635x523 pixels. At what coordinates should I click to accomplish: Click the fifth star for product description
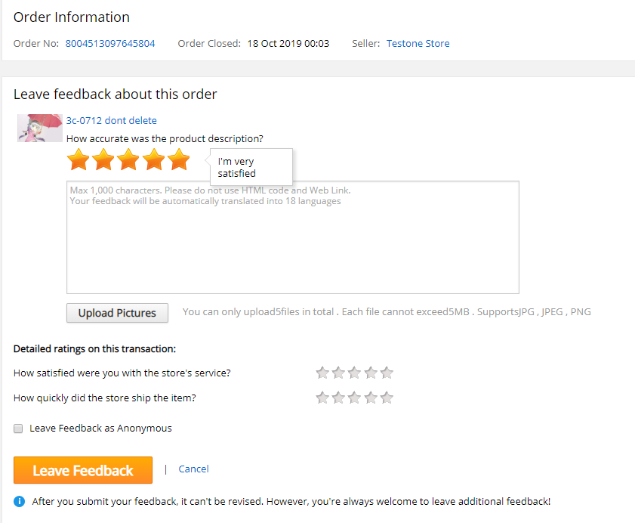[179, 159]
